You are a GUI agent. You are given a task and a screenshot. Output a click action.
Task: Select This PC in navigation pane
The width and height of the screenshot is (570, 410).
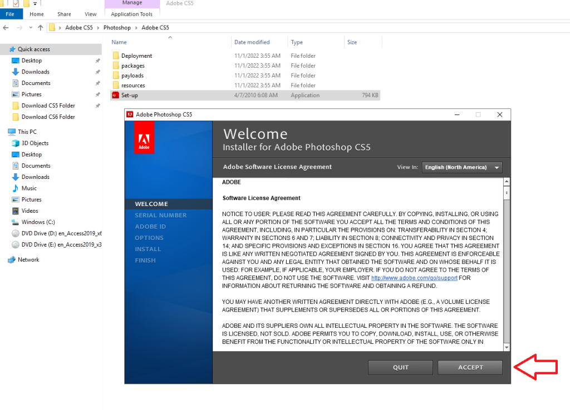tap(27, 132)
